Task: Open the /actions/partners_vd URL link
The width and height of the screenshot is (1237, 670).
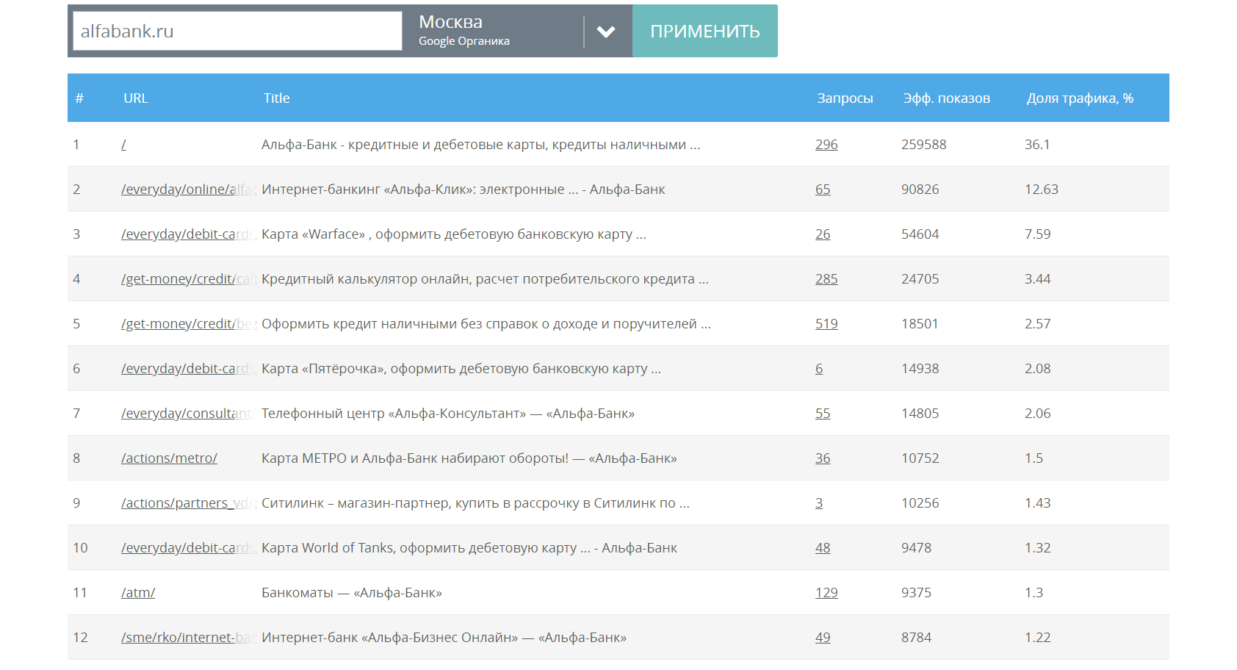Action: [188, 503]
